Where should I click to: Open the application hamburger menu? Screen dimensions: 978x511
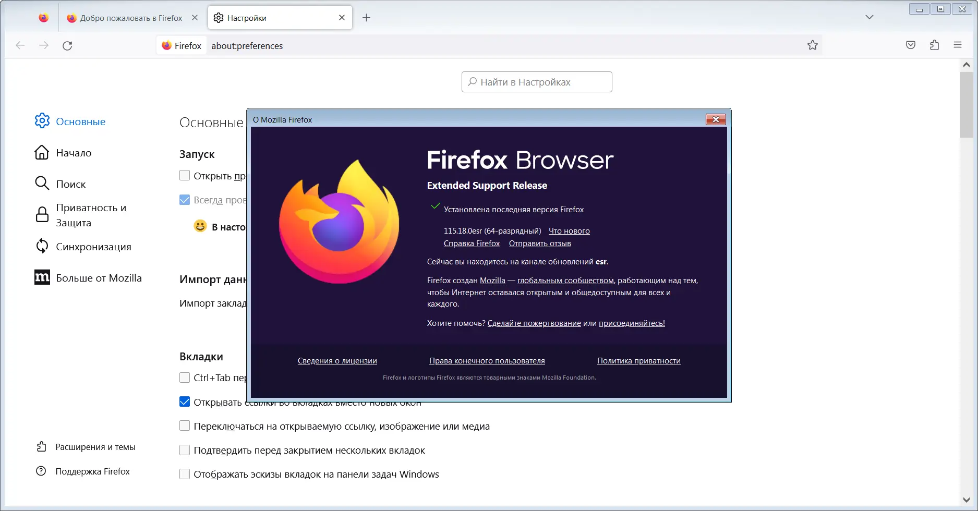pos(958,45)
